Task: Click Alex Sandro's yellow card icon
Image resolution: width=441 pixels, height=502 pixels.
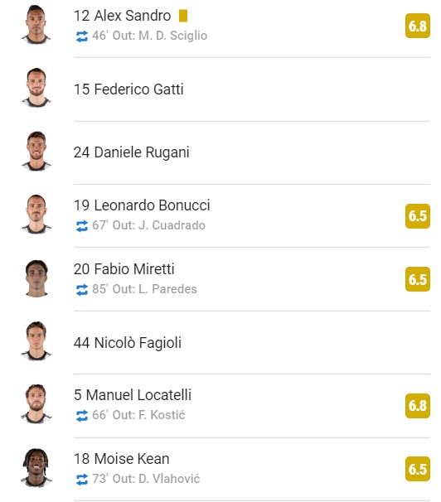Action: [x=183, y=16]
